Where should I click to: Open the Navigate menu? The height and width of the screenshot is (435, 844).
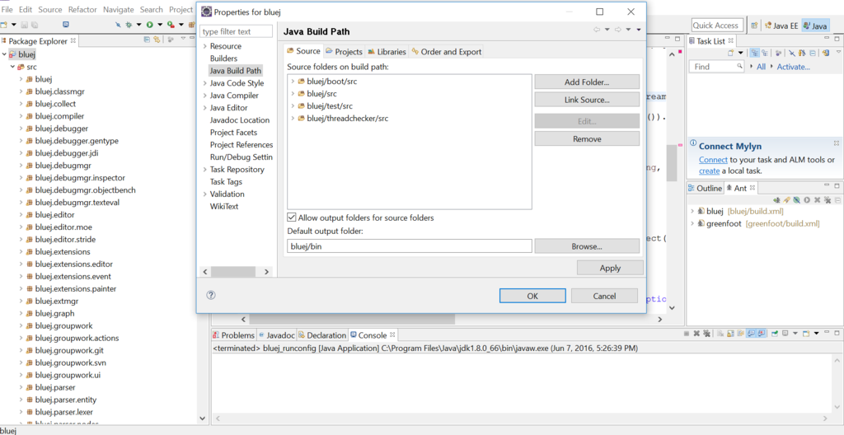tap(119, 10)
